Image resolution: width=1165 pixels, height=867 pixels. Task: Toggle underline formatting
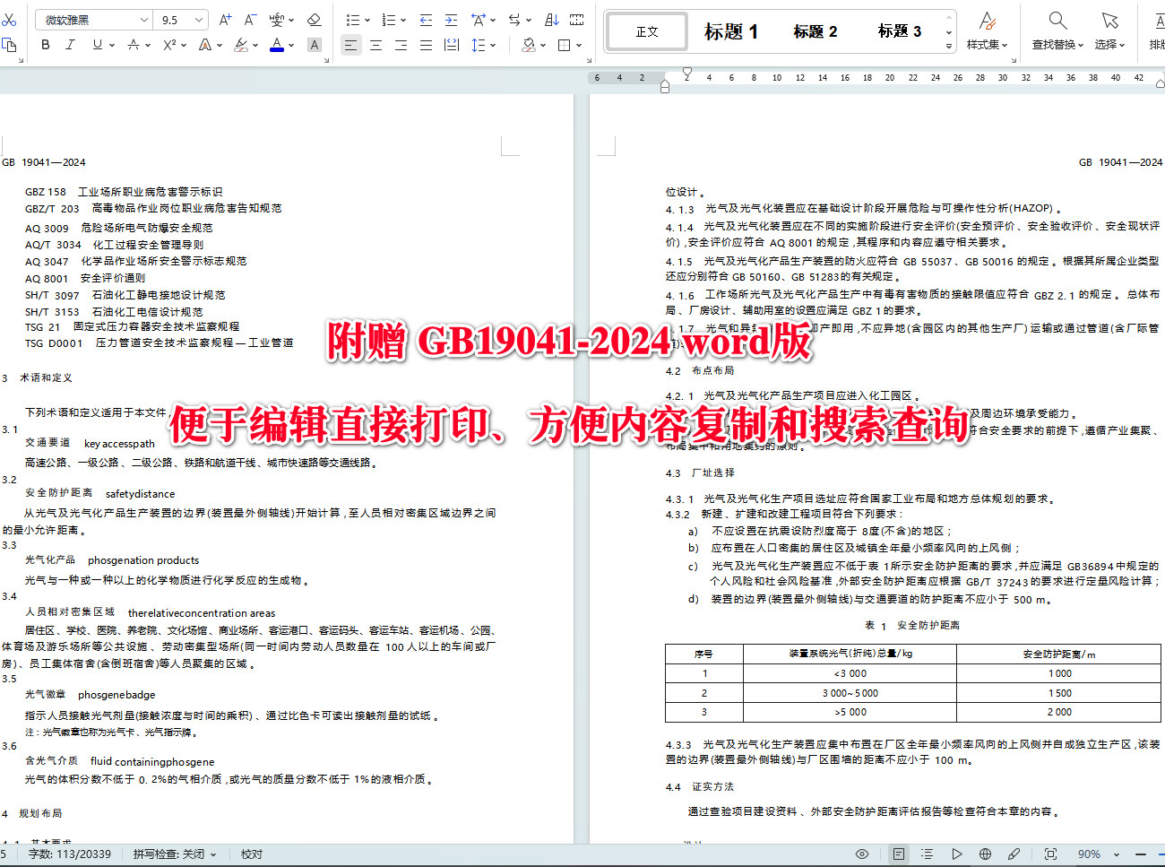(x=97, y=44)
